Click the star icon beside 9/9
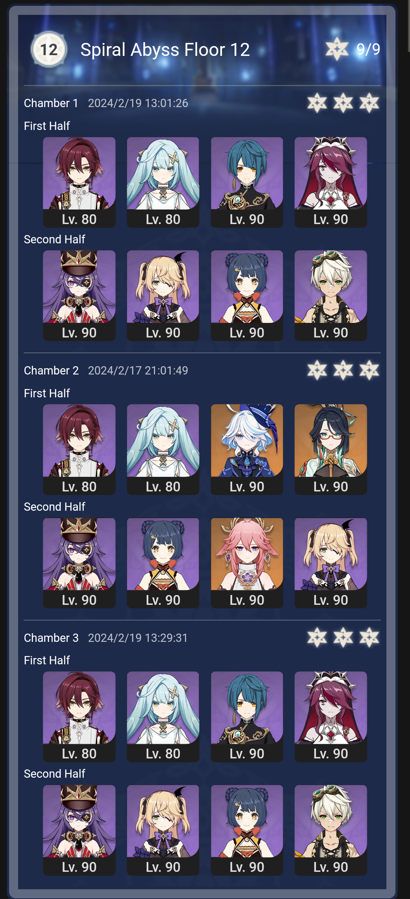Image resolution: width=410 pixels, height=899 pixels. (x=337, y=49)
